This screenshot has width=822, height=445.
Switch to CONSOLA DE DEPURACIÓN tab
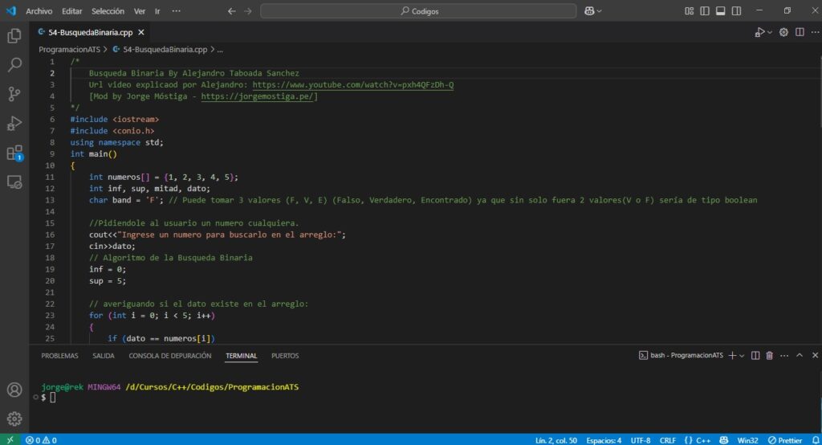pos(170,356)
